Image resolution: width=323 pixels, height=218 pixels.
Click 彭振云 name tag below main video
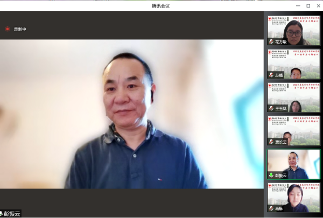12,214
